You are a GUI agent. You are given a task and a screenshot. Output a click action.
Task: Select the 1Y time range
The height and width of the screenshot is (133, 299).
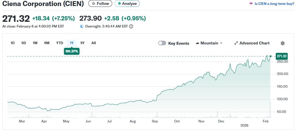(x=72, y=43)
